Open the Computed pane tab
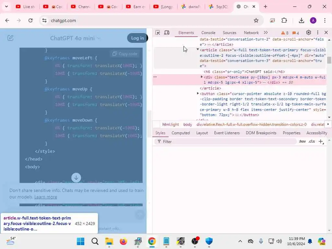 pyautogui.click(x=181, y=133)
